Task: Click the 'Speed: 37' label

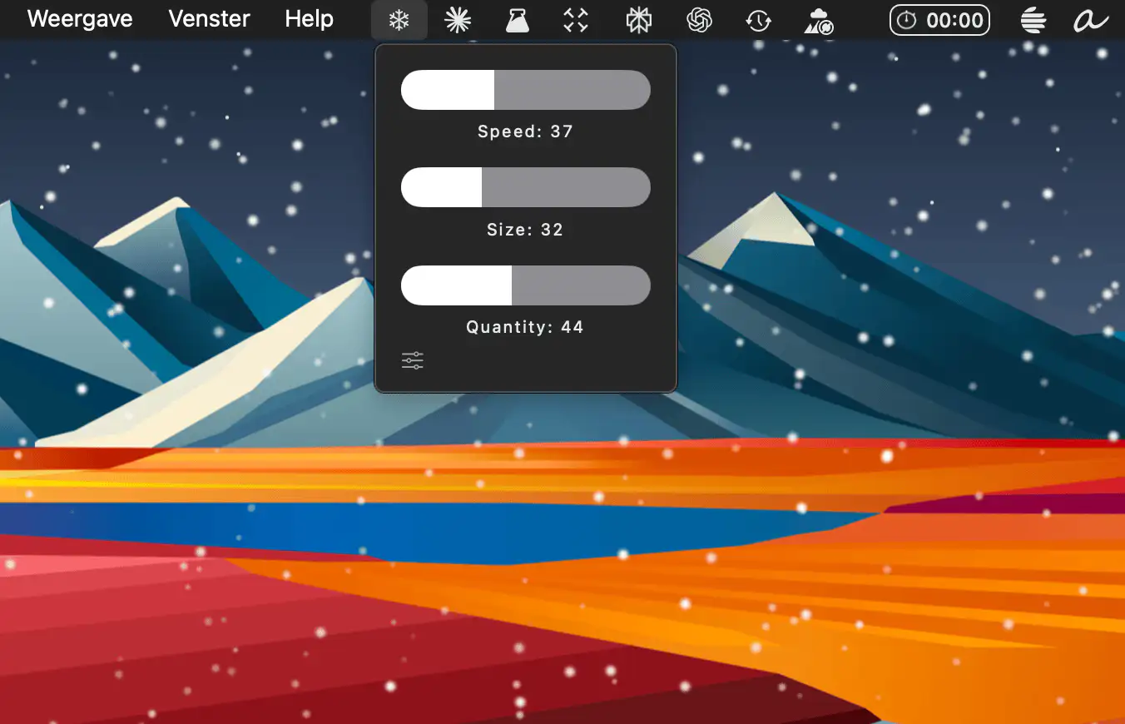Action: 525,131
